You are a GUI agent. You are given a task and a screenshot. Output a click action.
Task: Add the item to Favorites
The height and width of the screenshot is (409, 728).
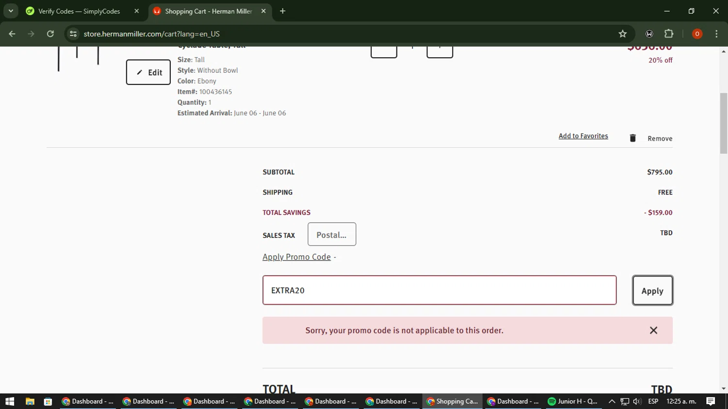[x=583, y=136]
